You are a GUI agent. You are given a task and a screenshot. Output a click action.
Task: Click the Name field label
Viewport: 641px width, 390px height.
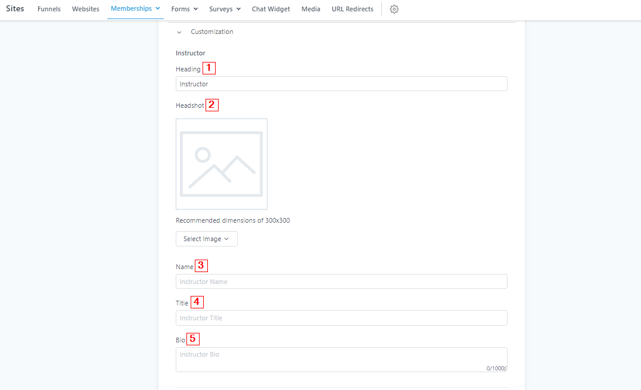tap(185, 267)
